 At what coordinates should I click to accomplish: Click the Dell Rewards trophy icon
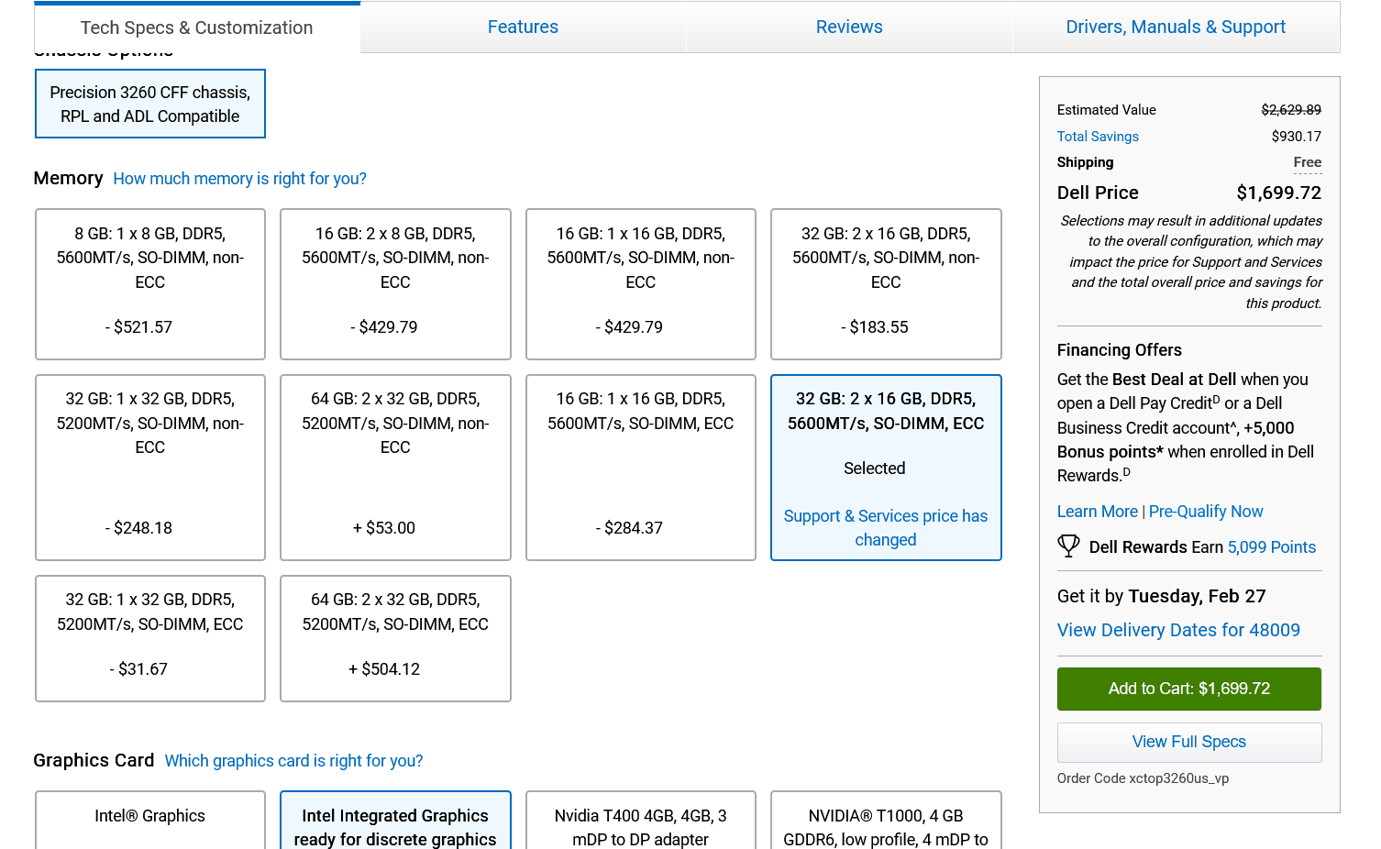point(1068,546)
